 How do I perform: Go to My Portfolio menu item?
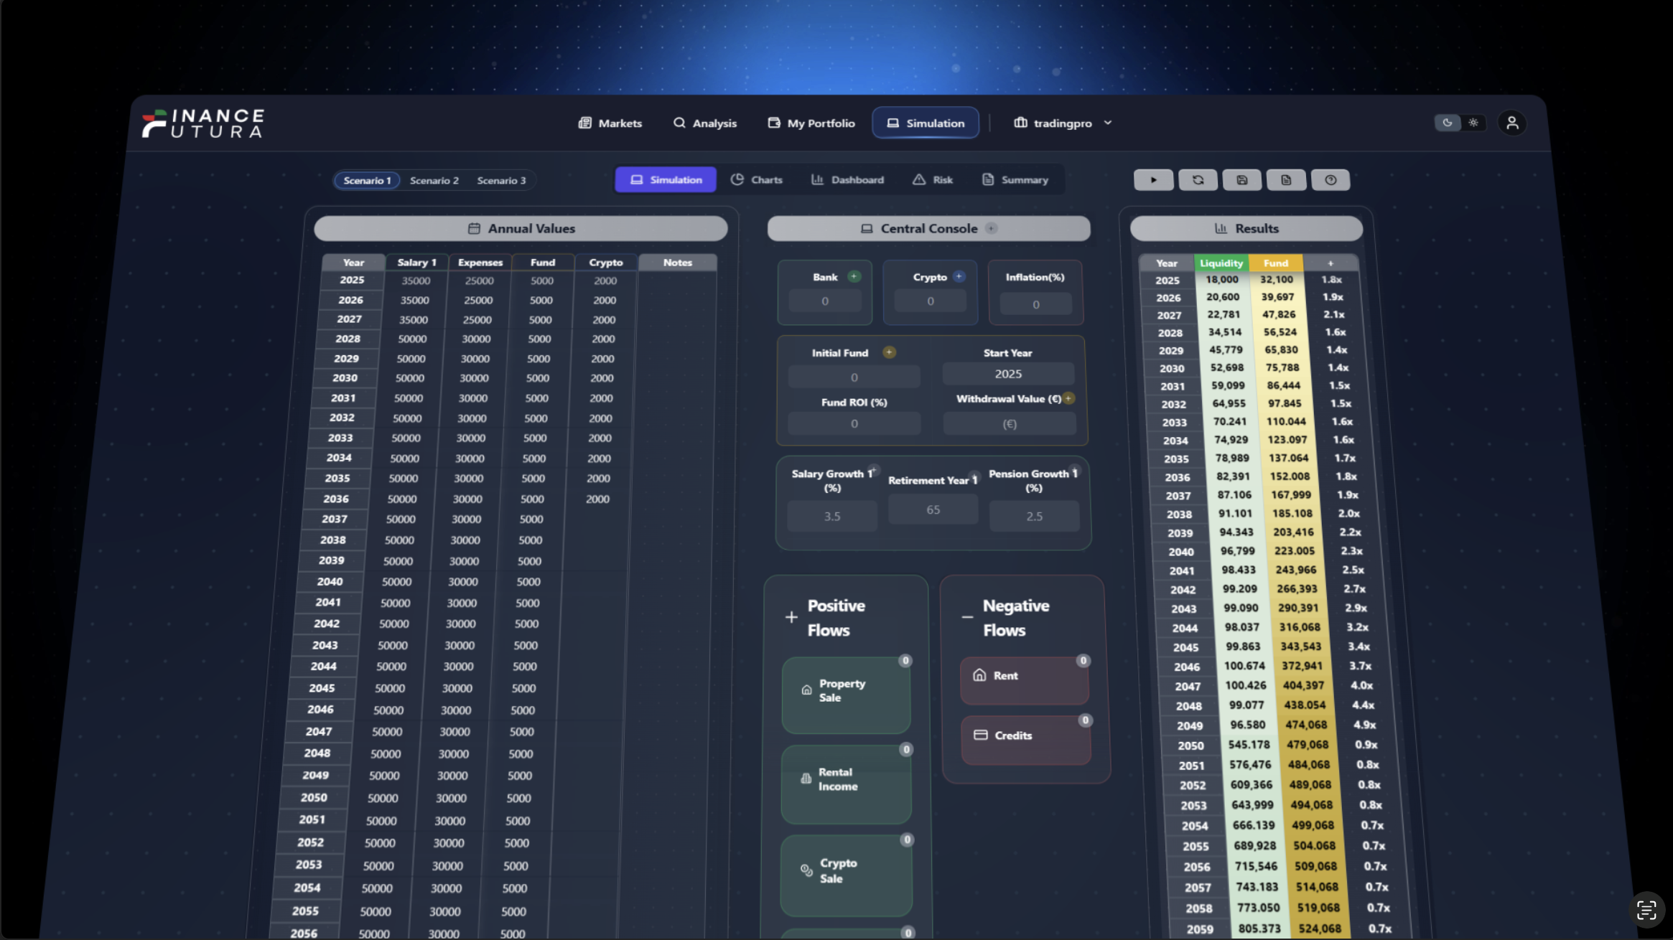click(811, 123)
